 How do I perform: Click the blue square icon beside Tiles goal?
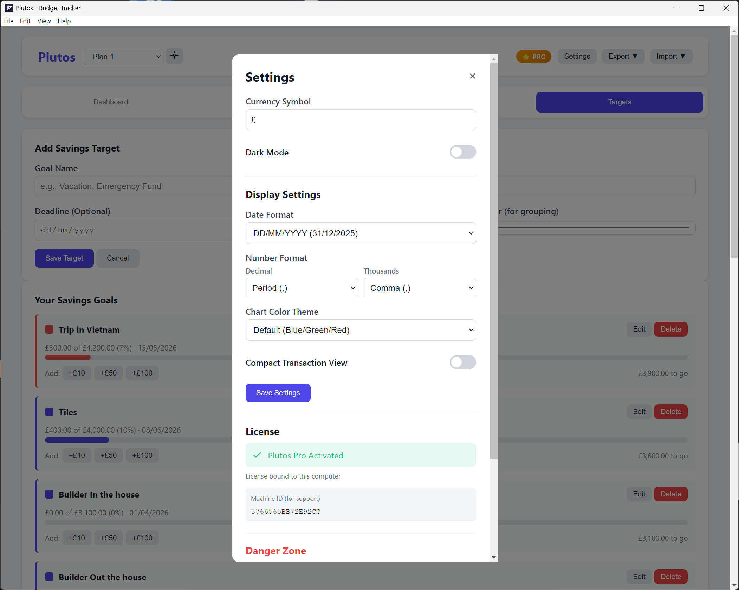click(49, 412)
